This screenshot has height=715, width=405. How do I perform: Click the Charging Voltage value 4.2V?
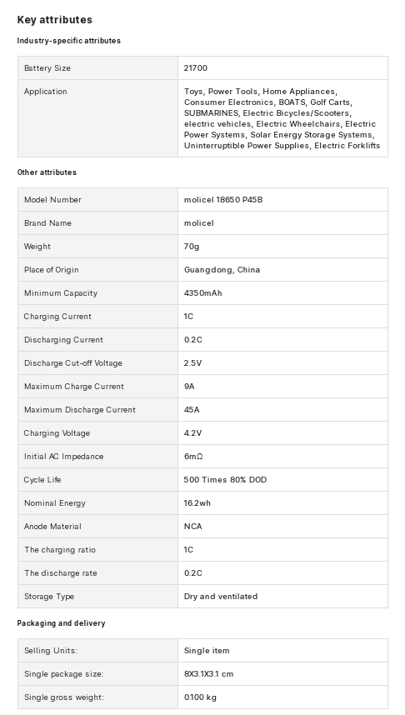pos(193,433)
